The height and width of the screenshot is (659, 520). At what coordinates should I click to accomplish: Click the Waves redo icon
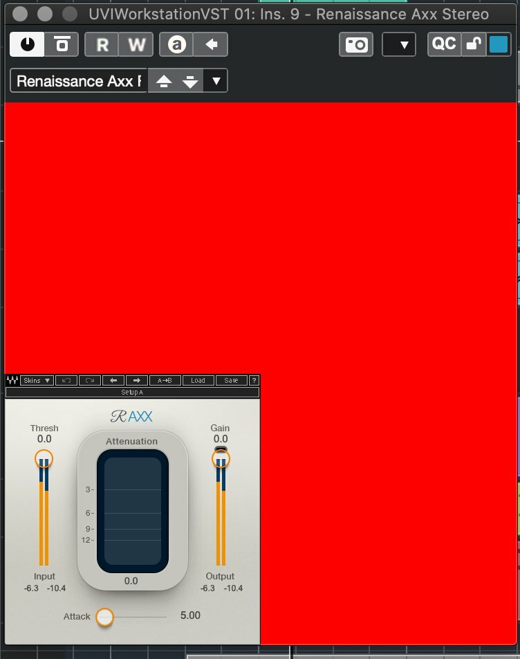tap(90, 380)
